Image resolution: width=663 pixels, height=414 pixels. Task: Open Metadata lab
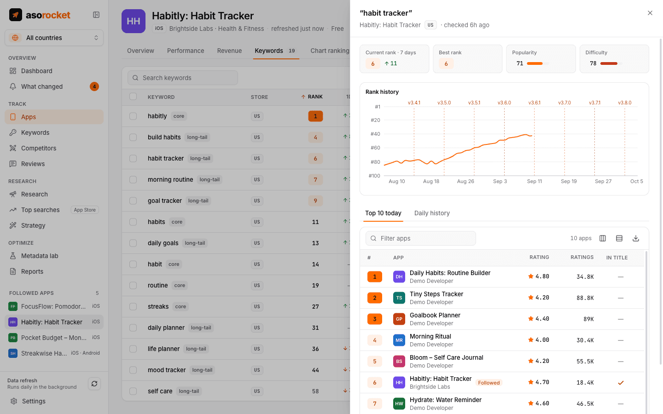click(54, 256)
